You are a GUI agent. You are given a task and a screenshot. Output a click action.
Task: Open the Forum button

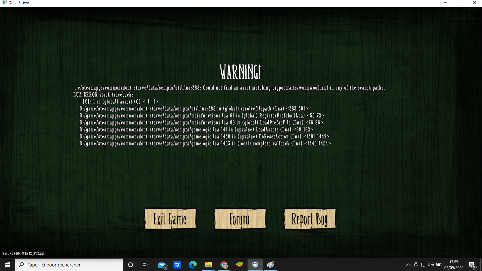pos(240,219)
